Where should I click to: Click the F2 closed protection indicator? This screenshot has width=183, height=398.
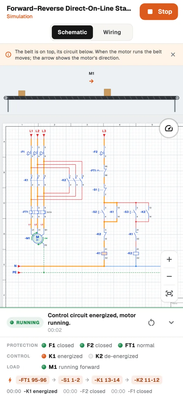pos(96,346)
